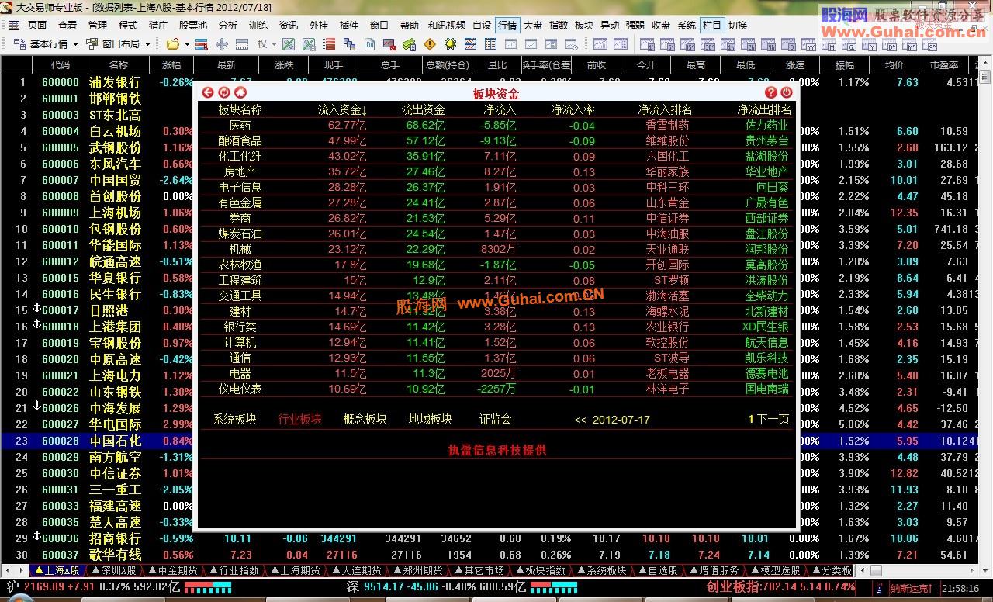Open the 查看 menu
This screenshot has width=993, height=602.
(x=67, y=25)
